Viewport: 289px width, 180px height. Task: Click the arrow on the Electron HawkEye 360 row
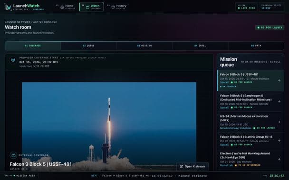(279, 159)
